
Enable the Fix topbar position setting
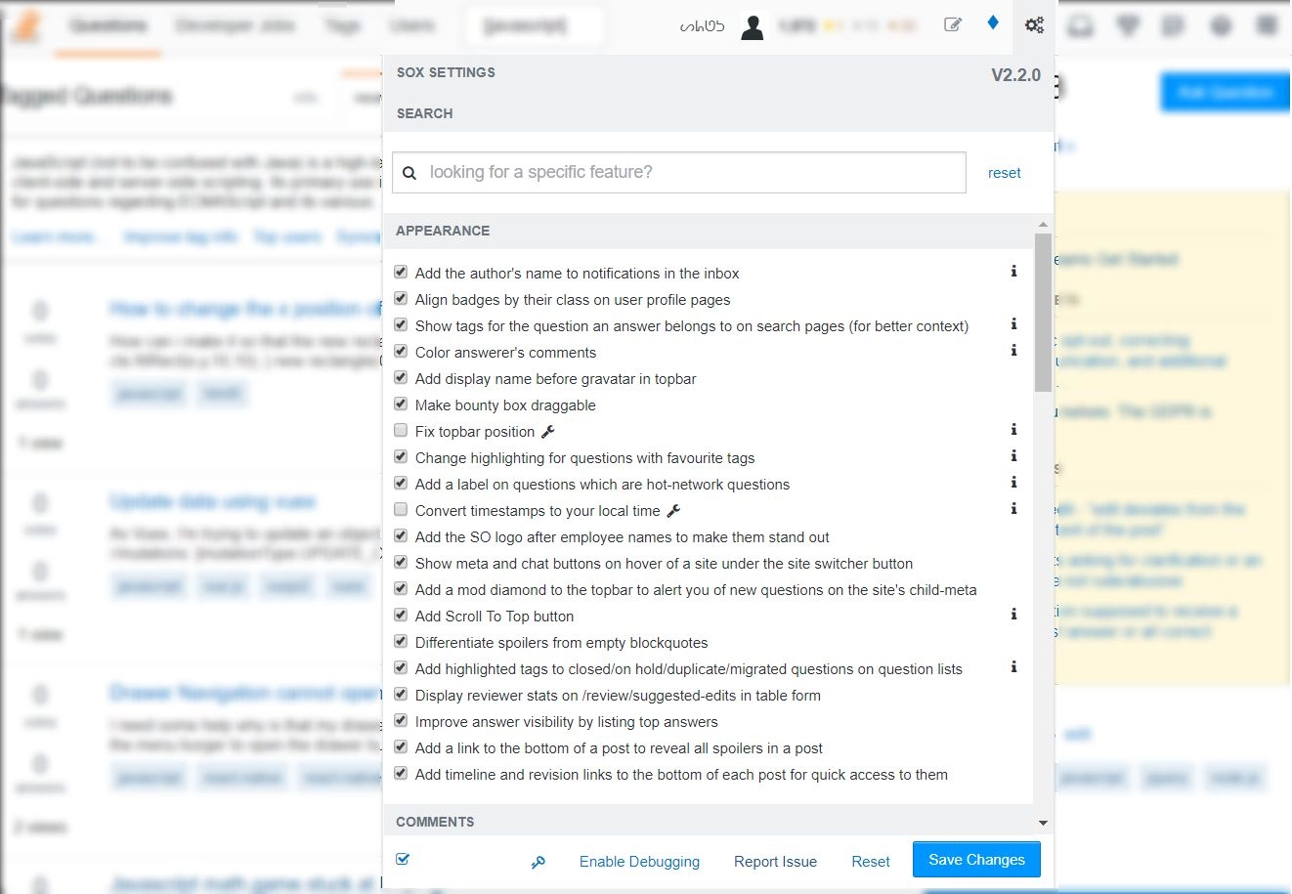401,429
